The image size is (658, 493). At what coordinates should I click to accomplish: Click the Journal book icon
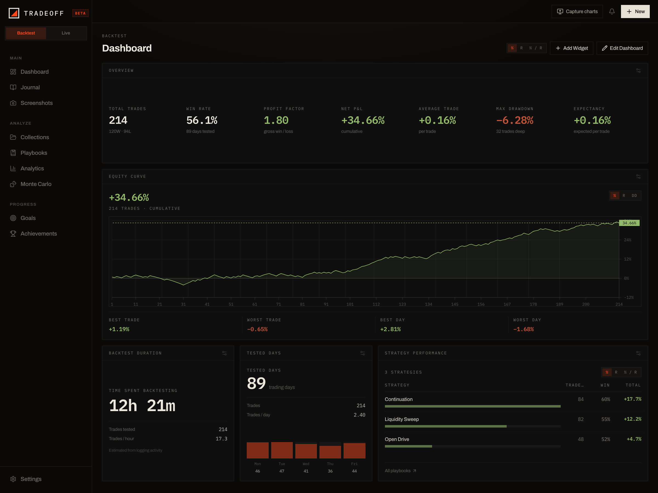pyautogui.click(x=13, y=87)
